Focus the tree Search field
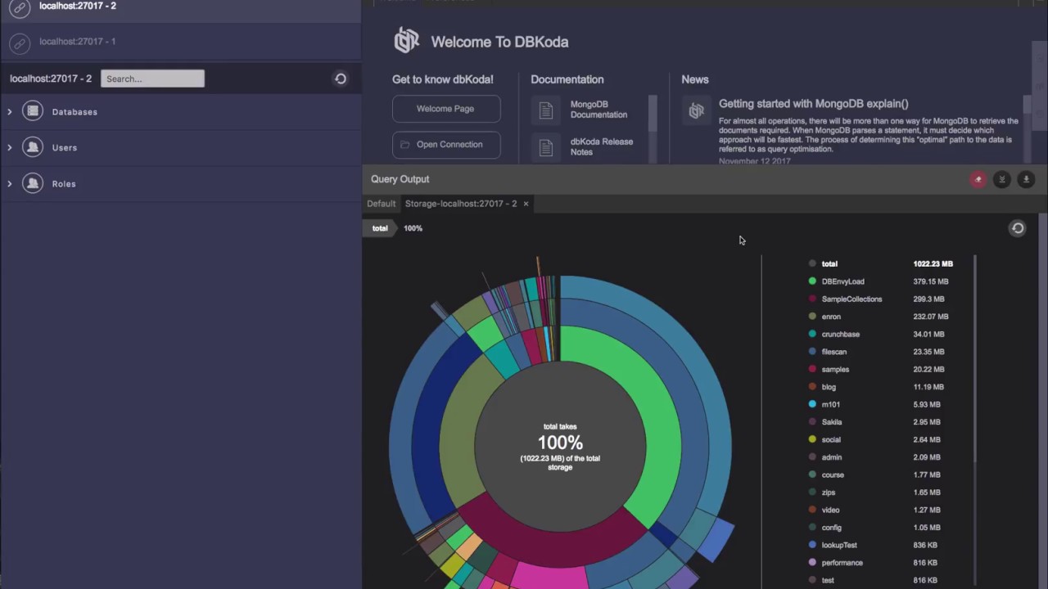Screen dimensions: 1048x589 (x=152, y=79)
